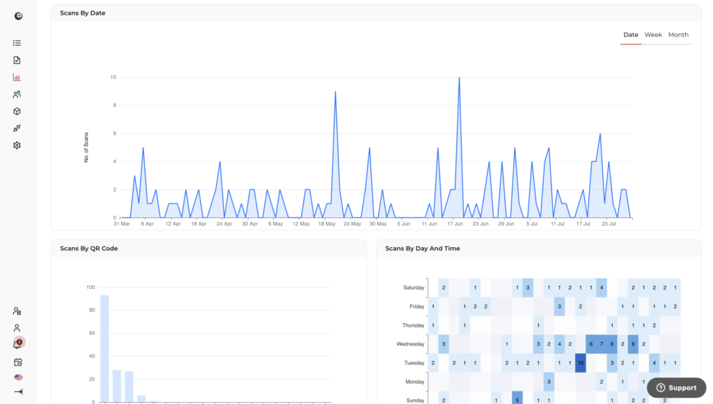Click the question mark in Support button
Viewport: 713px width, 404px height.
661,387
